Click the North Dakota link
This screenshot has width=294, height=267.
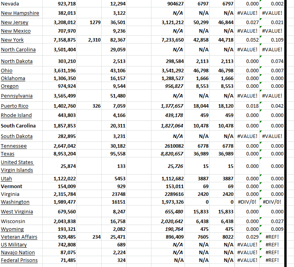click(x=17, y=61)
